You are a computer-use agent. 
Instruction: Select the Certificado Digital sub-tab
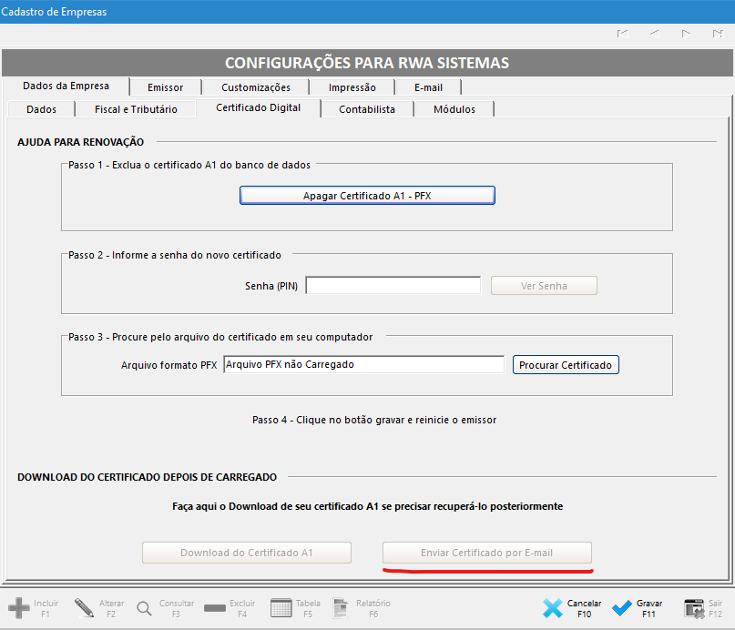tap(259, 107)
